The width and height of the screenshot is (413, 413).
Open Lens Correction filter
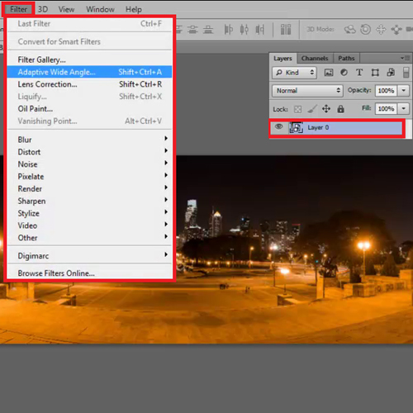pos(89,84)
